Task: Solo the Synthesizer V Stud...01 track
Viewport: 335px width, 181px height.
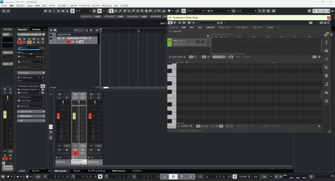Action: point(63,38)
